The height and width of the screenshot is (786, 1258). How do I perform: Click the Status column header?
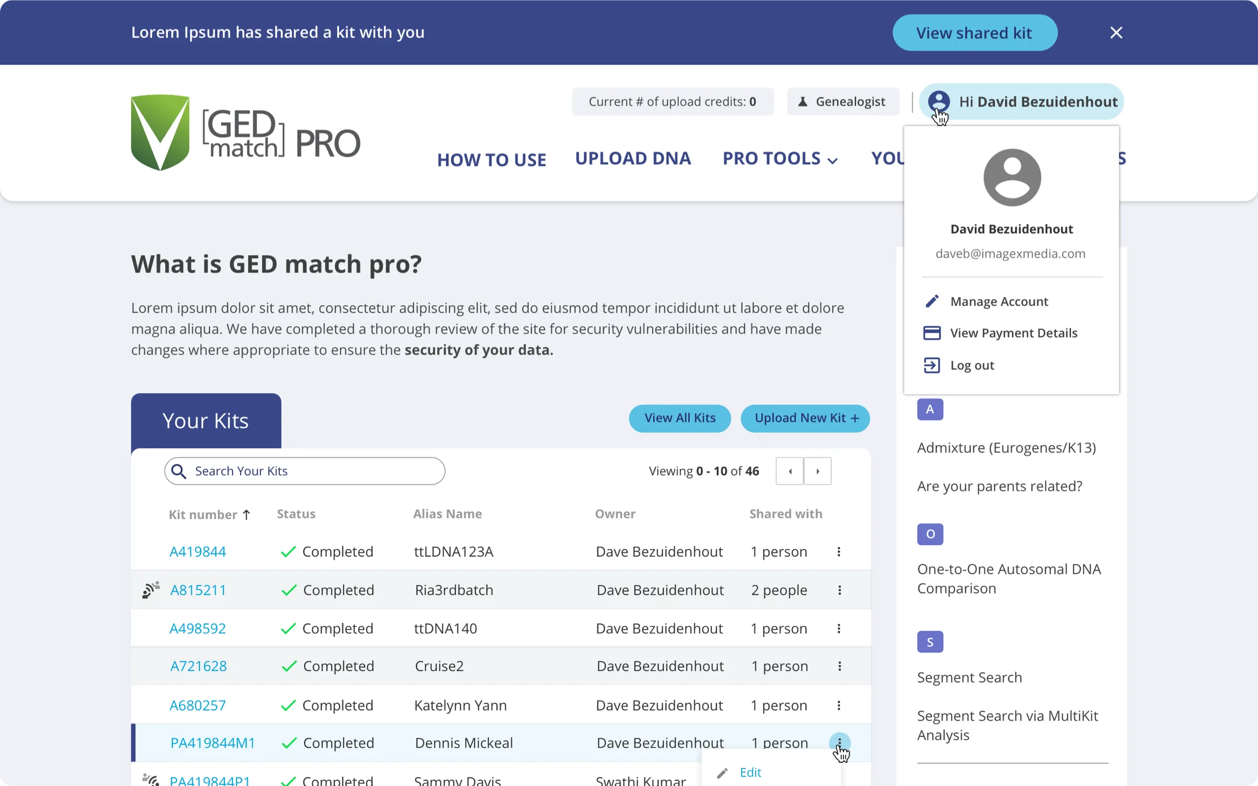point(296,513)
